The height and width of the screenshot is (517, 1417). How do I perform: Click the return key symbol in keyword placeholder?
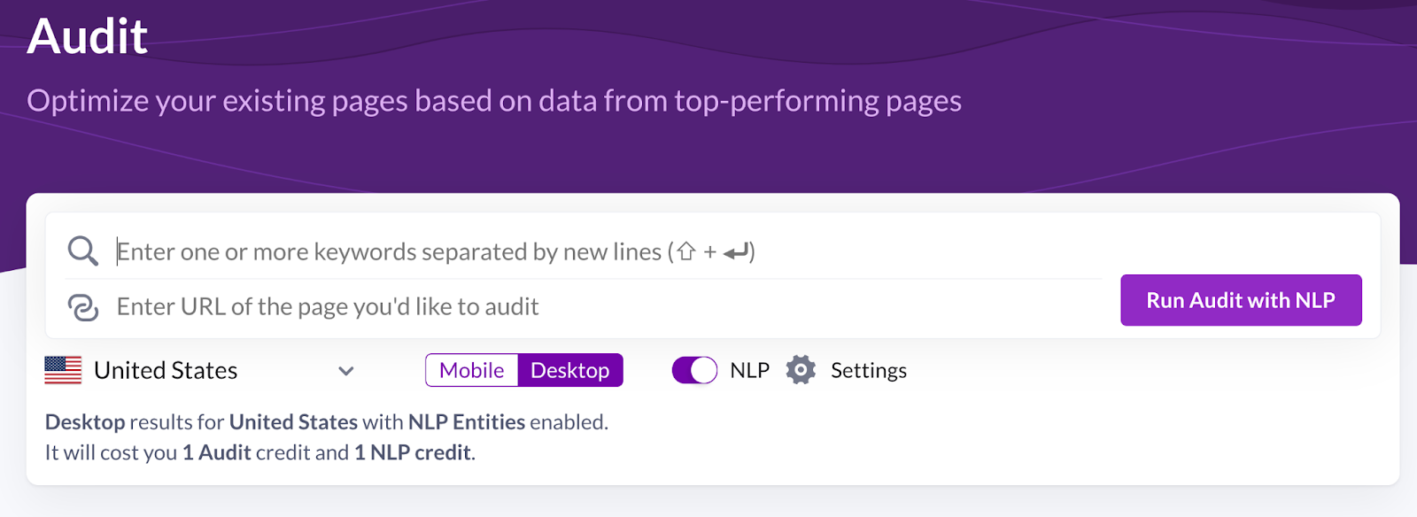[735, 252]
